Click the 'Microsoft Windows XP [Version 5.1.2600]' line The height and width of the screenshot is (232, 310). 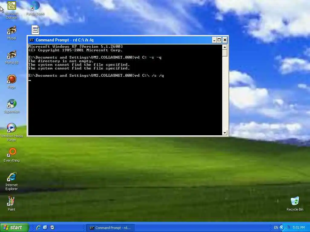coord(75,47)
